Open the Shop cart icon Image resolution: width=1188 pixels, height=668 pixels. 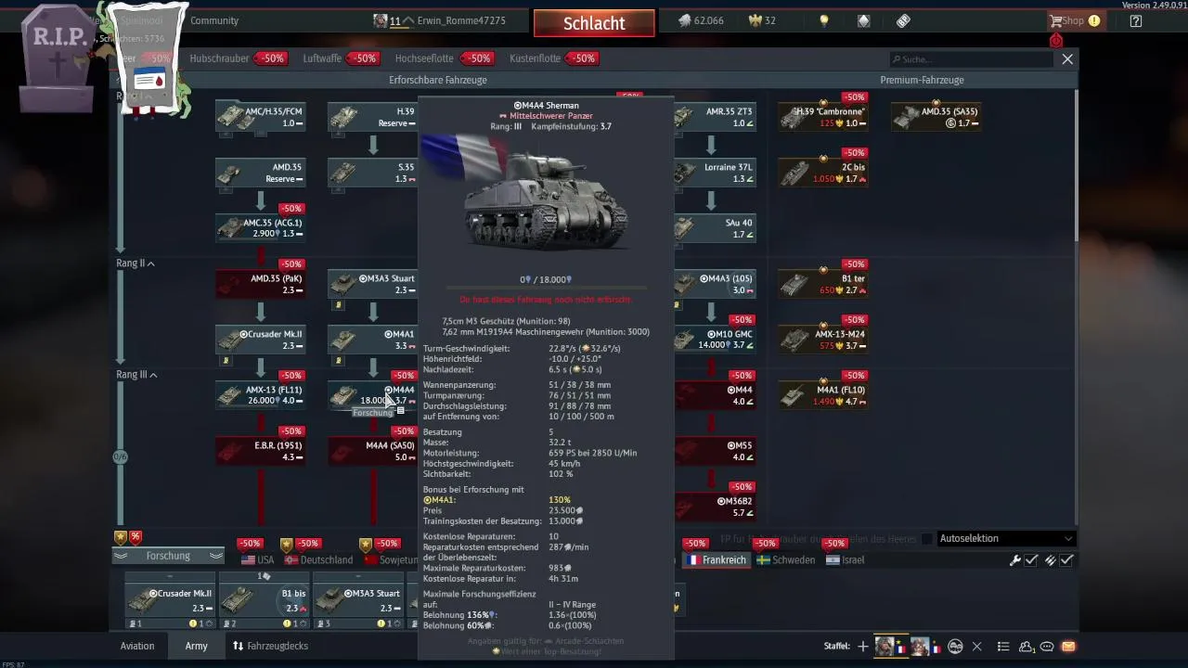[x=1055, y=20]
